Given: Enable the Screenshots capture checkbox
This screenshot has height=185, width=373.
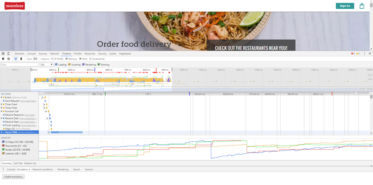Looking at the screenshot, I should tap(90, 59).
